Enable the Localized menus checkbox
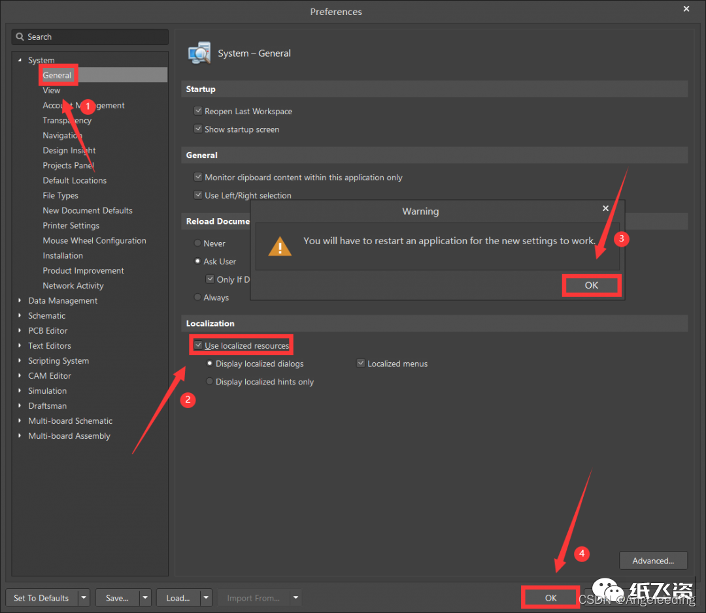 pos(360,364)
